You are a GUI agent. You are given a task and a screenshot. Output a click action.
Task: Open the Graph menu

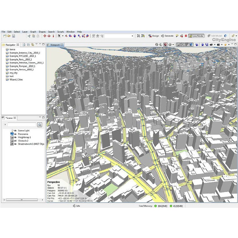pos(33,32)
